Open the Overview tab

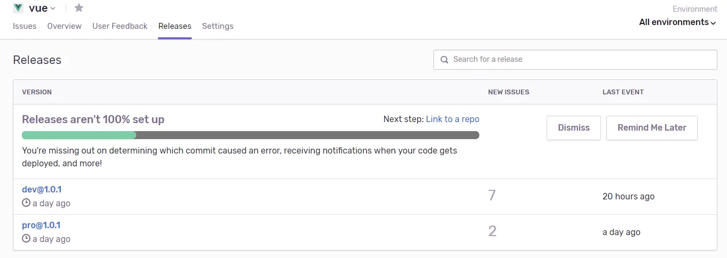(x=64, y=26)
